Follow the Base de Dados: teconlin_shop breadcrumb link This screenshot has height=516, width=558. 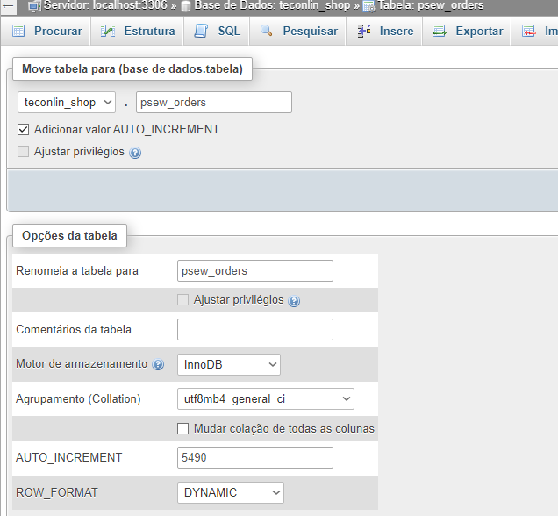(x=272, y=5)
